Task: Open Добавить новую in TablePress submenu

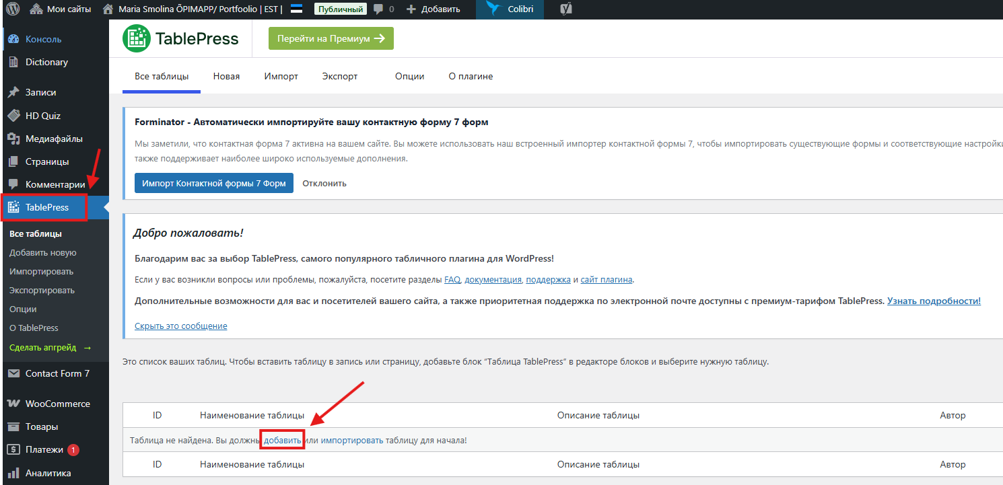Action: [x=43, y=253]
